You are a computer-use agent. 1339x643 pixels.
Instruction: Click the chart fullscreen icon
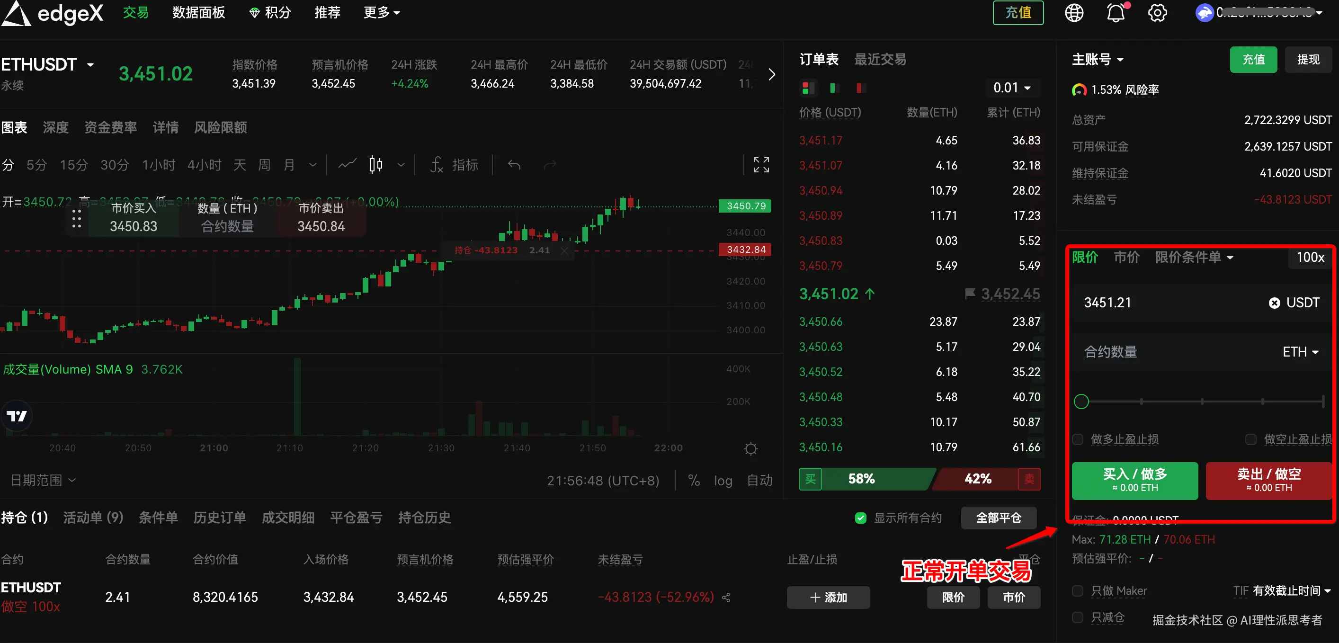[761, 165]
